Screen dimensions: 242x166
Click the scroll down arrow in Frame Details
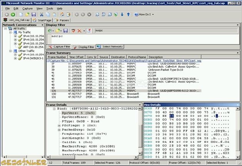[140, 153]
